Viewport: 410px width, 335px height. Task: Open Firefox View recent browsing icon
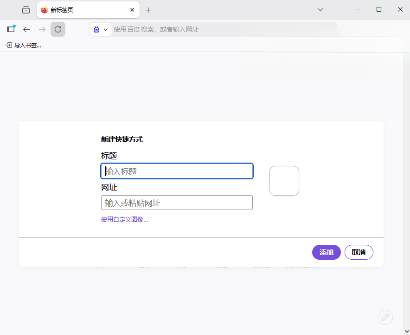pos(26,10)
